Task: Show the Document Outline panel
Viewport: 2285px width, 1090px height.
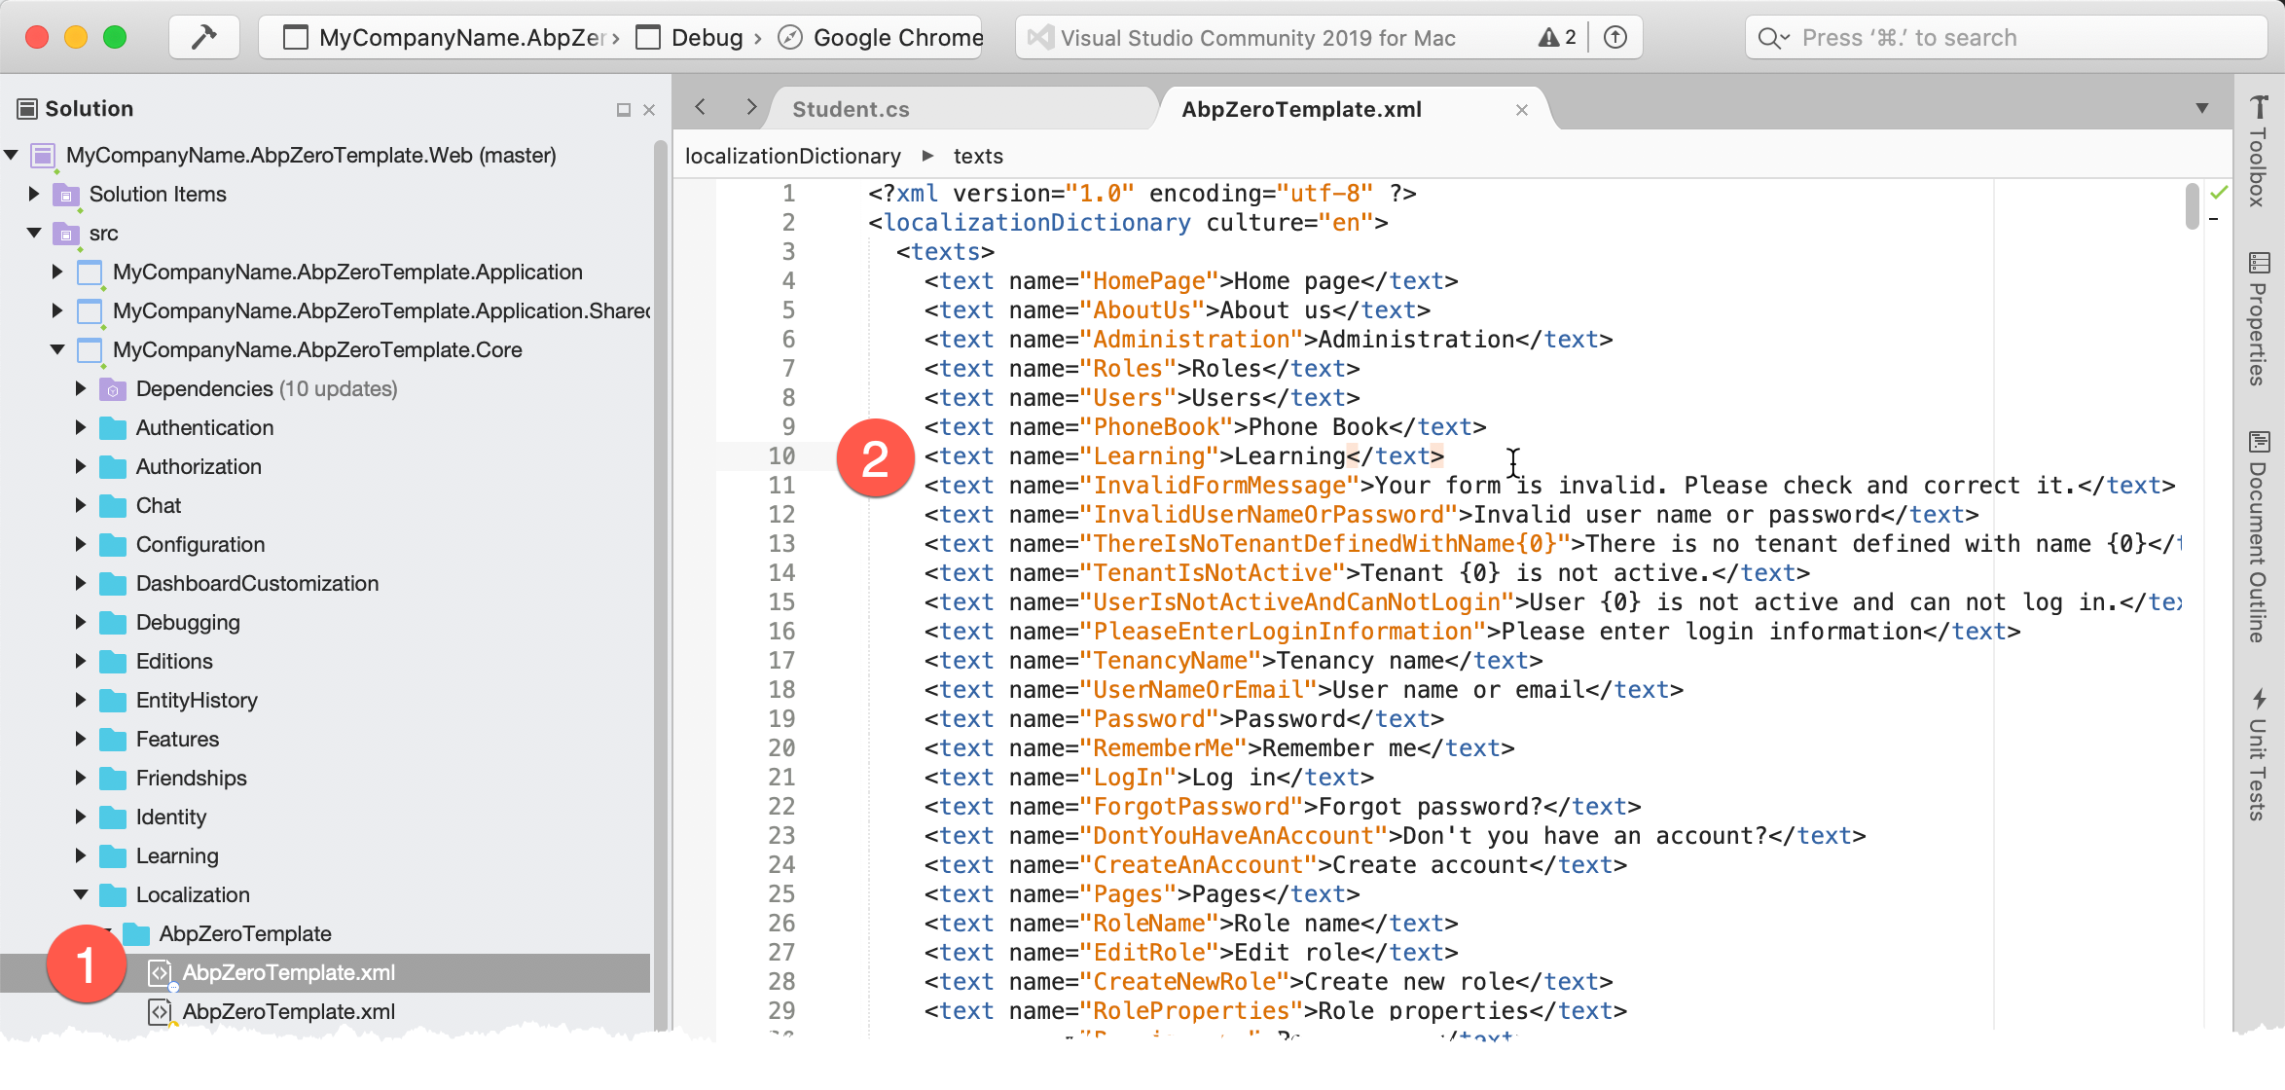Action: (x=2258, y=537)
